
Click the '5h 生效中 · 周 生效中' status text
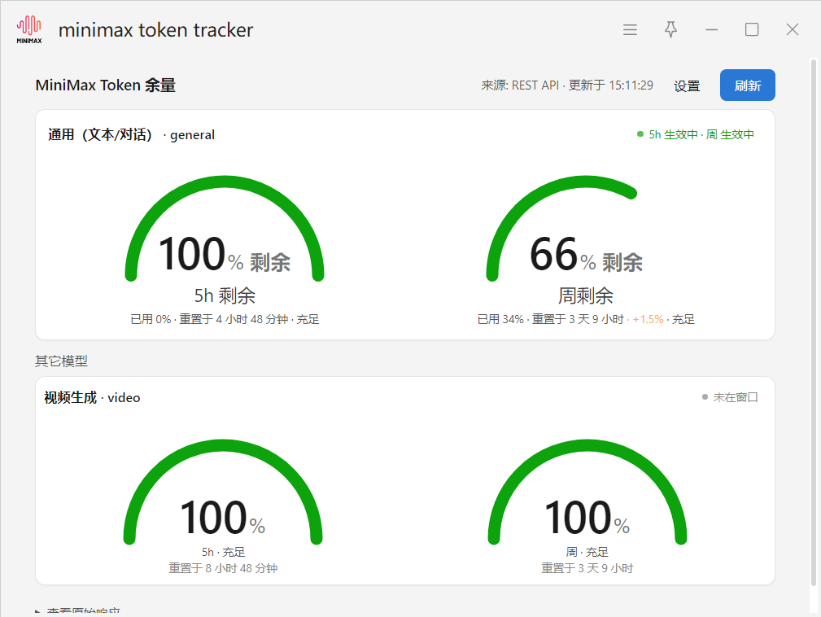coord(701,134)
